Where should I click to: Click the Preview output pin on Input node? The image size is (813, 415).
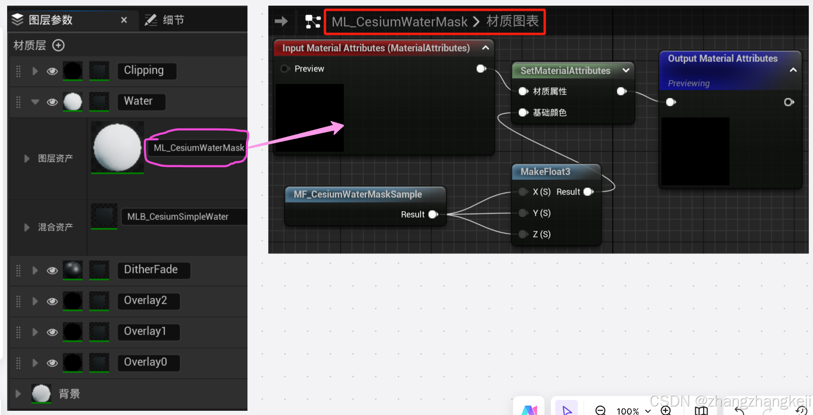pos(481,69)
